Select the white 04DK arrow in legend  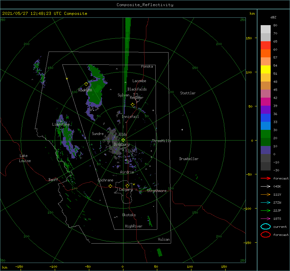point(266,186)
